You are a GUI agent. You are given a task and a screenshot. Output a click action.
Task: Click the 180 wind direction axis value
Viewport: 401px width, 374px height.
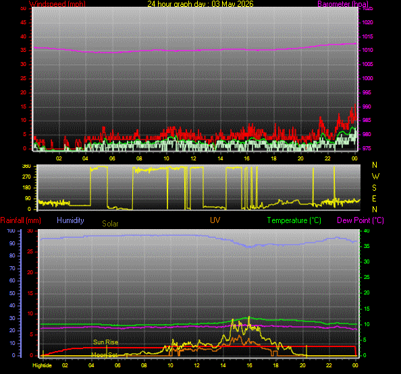tap(26, 187)
